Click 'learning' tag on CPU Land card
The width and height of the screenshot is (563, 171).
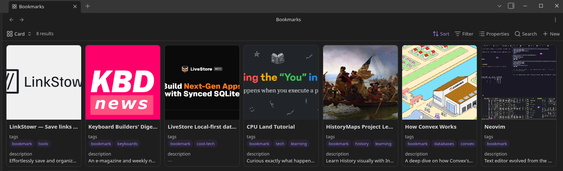pyautogui.click(x=299, y=144)
